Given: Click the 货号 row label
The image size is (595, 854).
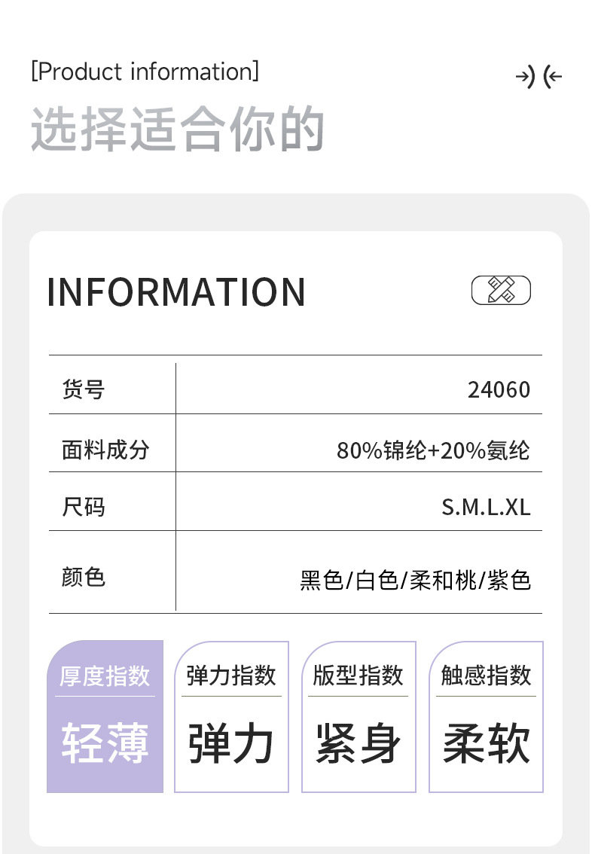Looking at the screenshot, I should [x=83, y=389].
